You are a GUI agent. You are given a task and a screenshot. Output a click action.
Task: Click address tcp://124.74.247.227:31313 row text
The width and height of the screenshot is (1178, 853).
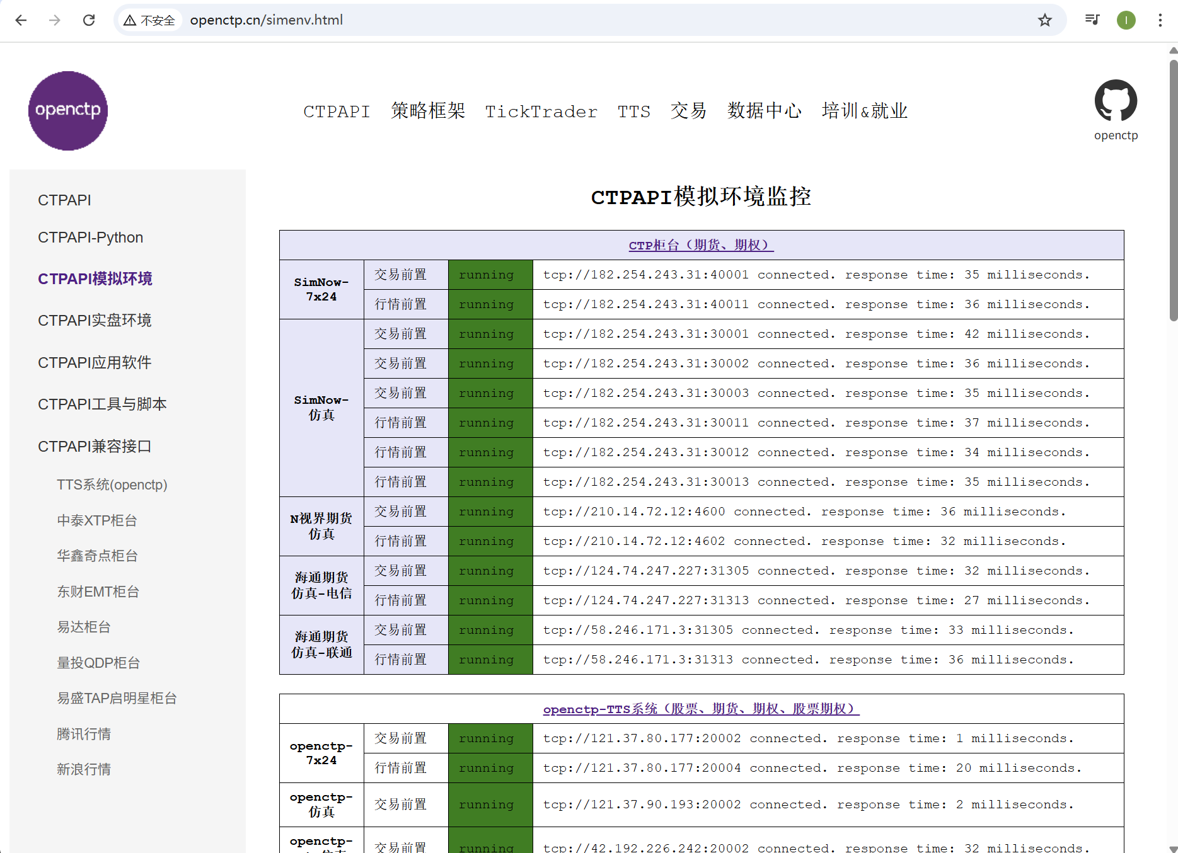(816, 600)
